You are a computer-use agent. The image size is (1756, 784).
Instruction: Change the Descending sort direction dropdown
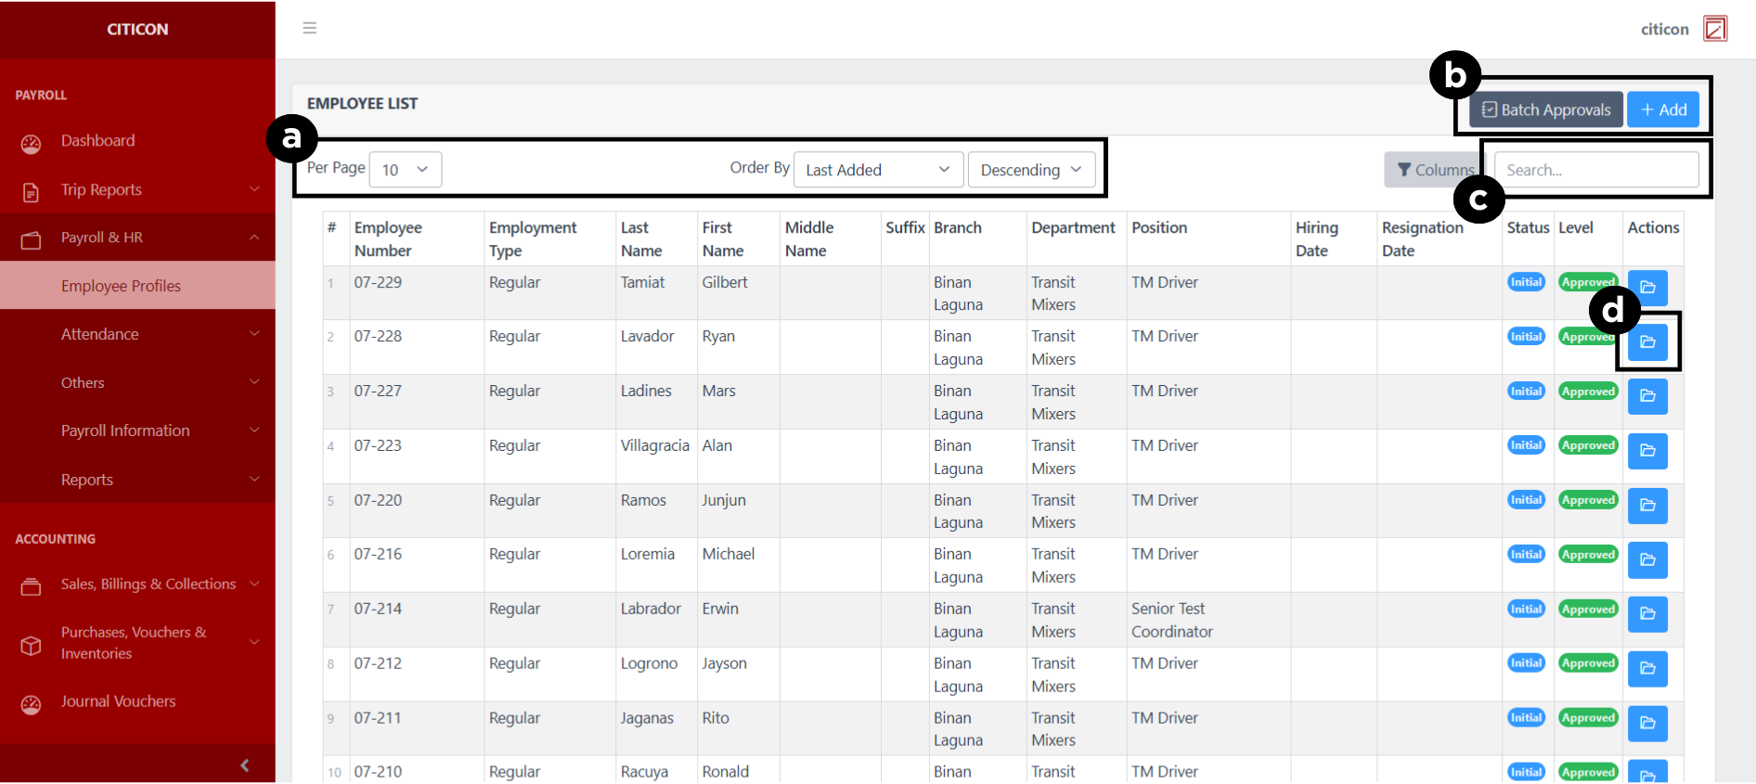pyautogui.click(x=1030, y=170)
